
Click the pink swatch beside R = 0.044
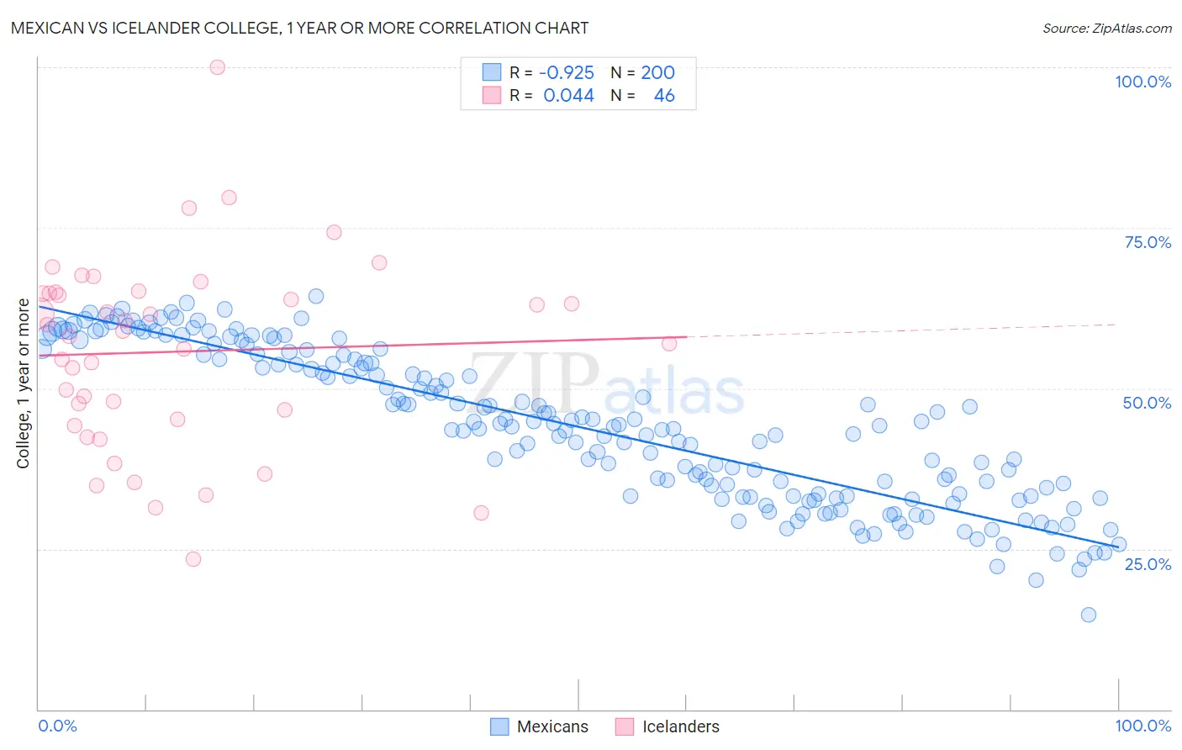(492, 95)
